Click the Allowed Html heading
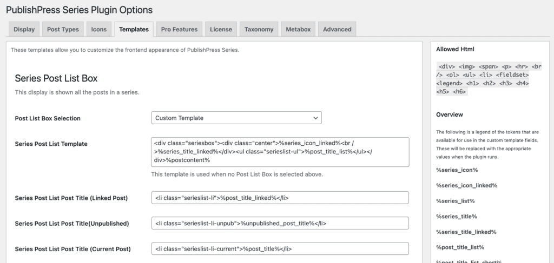554x263 pixels. pyautogui.click(x=455, y=49)
